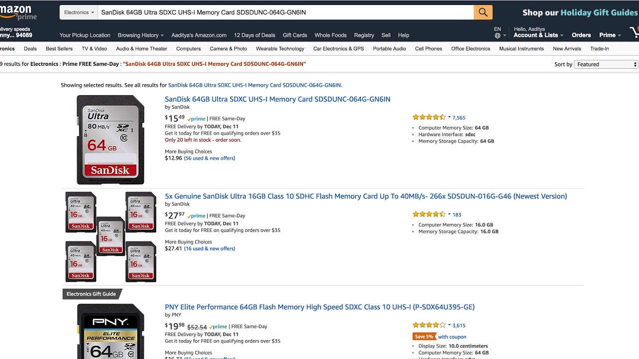Click Electronics Gift Guide label
The width and height of the screenshot is (639, 359).
coord(91,294)
